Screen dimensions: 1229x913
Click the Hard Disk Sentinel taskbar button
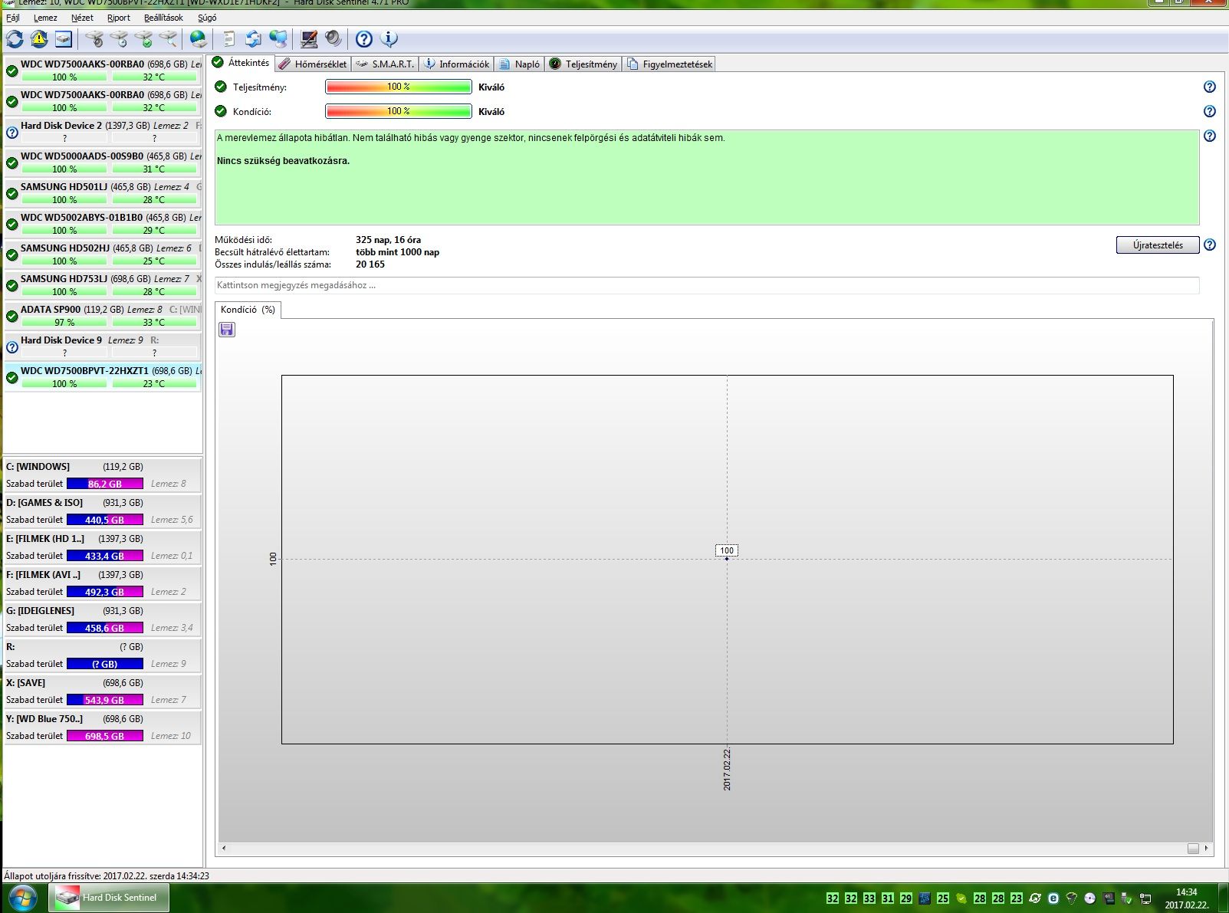[x=109, y=898]
